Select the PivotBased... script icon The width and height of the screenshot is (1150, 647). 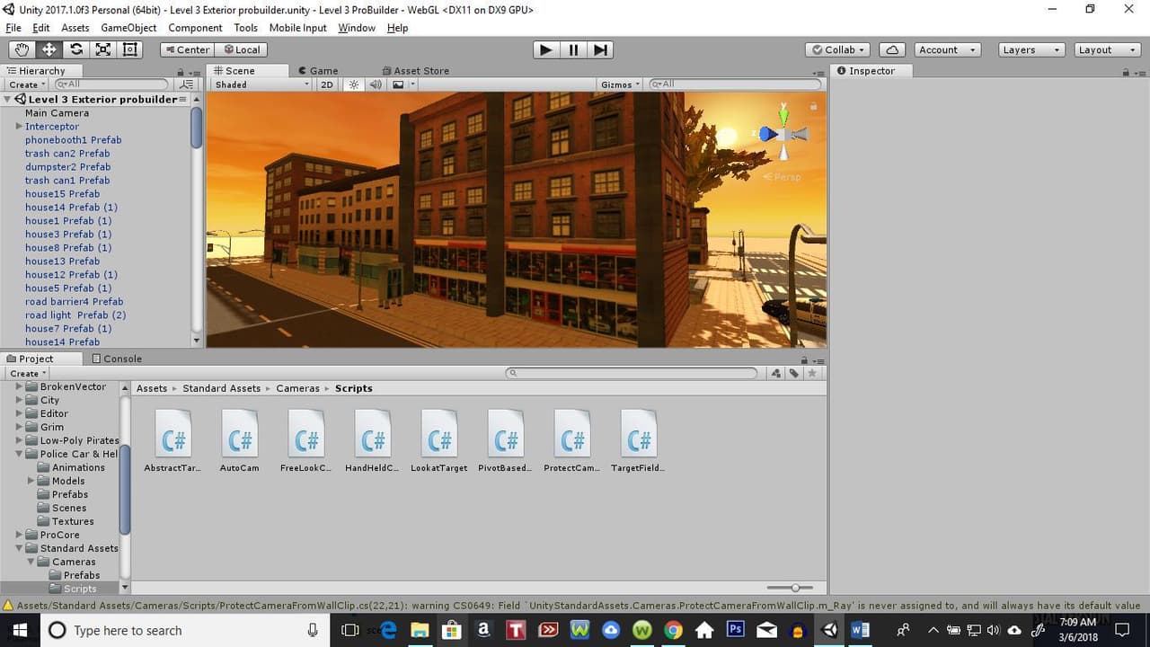(x=506, y=441)
